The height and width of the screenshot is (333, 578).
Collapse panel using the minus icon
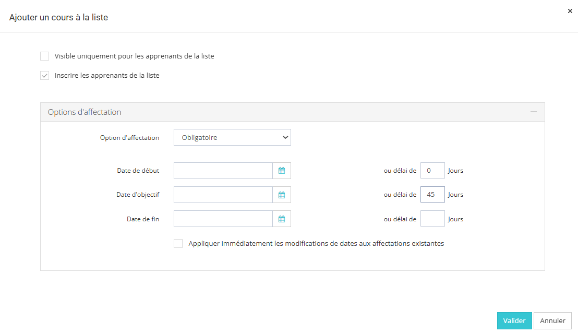533,112
